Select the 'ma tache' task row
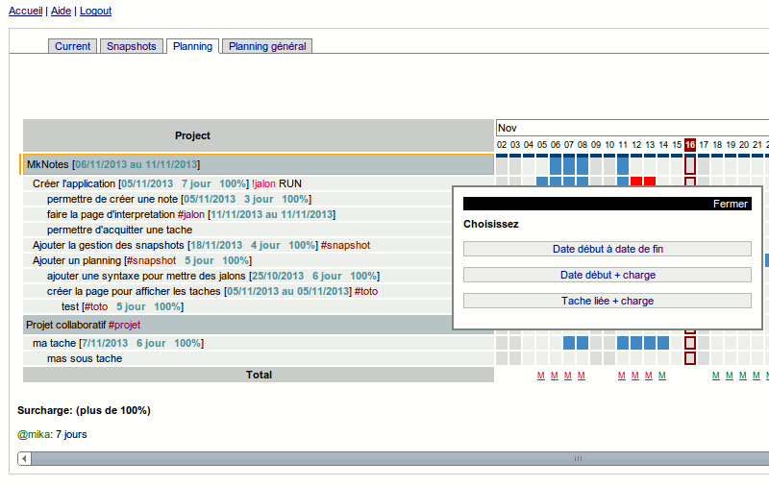The image size is (769, 486). (x=259, y=343)
